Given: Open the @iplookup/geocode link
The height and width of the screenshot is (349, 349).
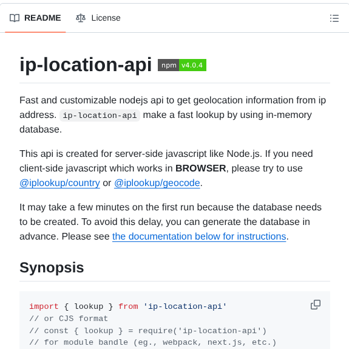Looking at the screenshot, I should 157,183.
